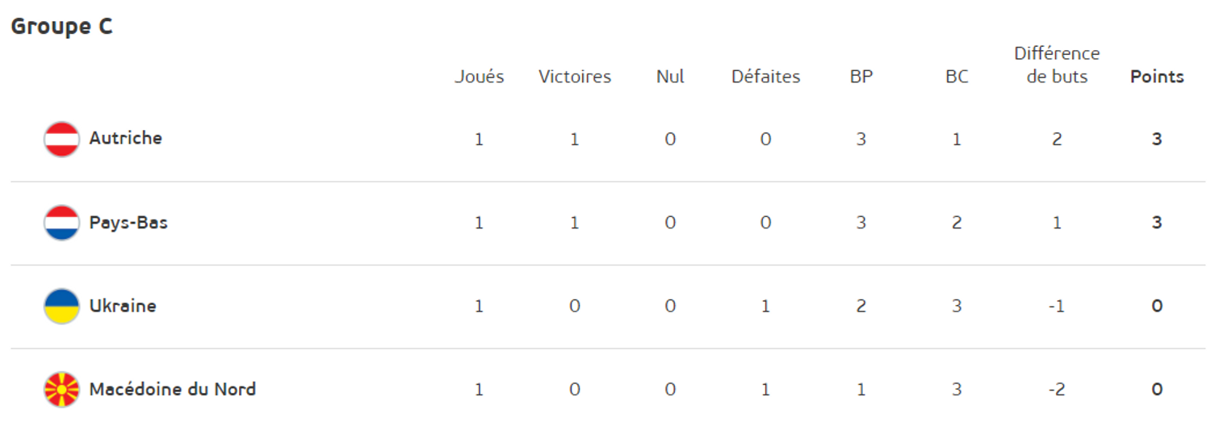Click the Points column header
Image resolution: width=1211 pixels, height=439 pixels.
click(x=1157, y=77)
